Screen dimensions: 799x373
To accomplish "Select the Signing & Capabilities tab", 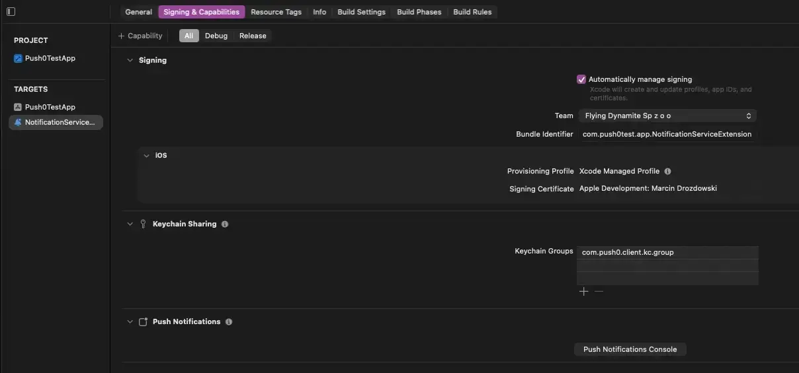I will tap(201, 12).
